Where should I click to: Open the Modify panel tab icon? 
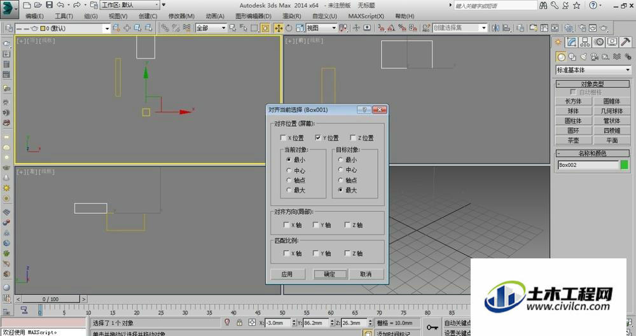click(x=572, y=42)
